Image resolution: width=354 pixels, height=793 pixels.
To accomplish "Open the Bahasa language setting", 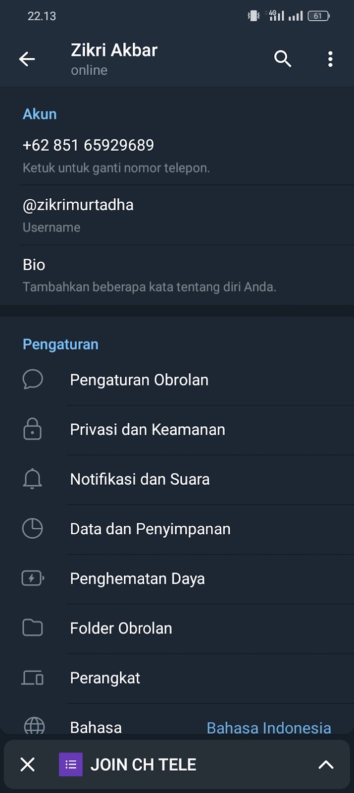I will tap(96, 727).
